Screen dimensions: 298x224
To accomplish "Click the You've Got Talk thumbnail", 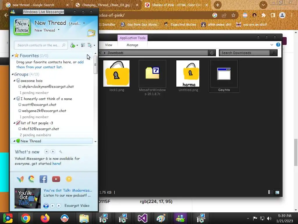I will [x=28, y=198].
